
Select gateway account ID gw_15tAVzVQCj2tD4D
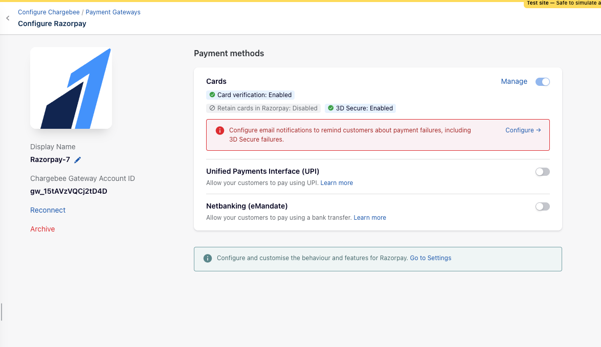click(69, 191)
